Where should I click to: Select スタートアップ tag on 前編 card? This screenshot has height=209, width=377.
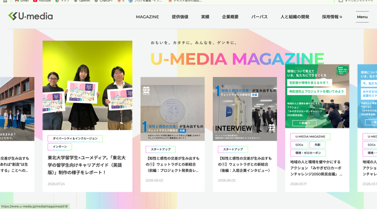(160, 149)
